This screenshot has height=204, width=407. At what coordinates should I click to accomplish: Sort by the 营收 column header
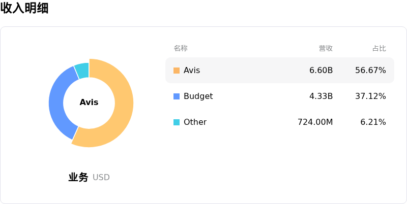coord(326,48)
